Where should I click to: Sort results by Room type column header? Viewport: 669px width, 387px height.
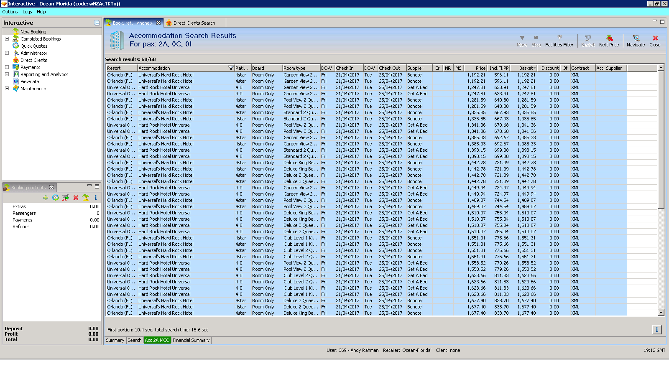pos(301,68)
